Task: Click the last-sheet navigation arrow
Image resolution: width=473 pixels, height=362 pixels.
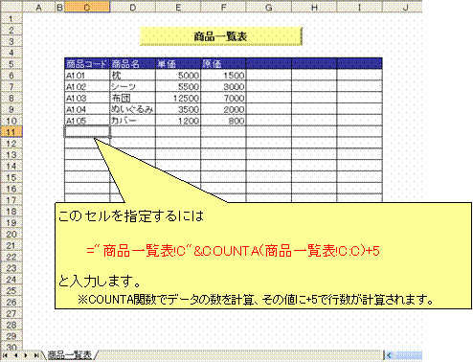Action: click(36, 355)
